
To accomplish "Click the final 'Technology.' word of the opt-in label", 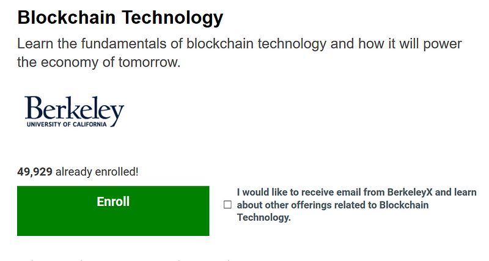I will [x=264, y=218].
